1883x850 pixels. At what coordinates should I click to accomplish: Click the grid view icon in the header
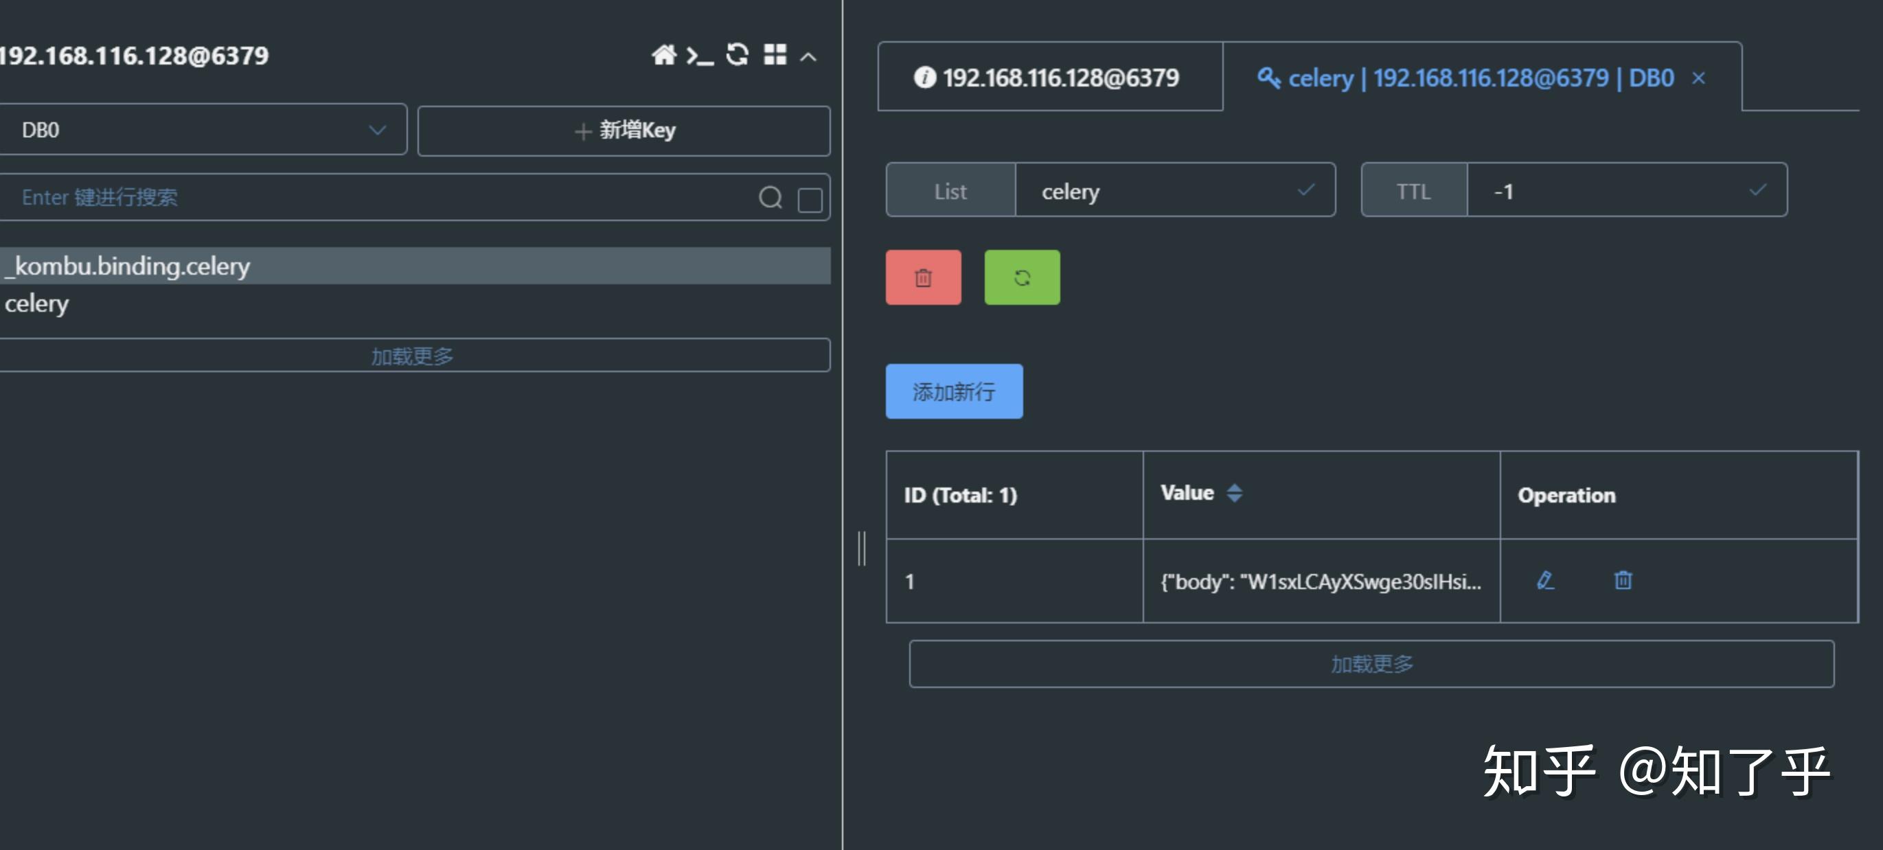[x=775, y=55]
